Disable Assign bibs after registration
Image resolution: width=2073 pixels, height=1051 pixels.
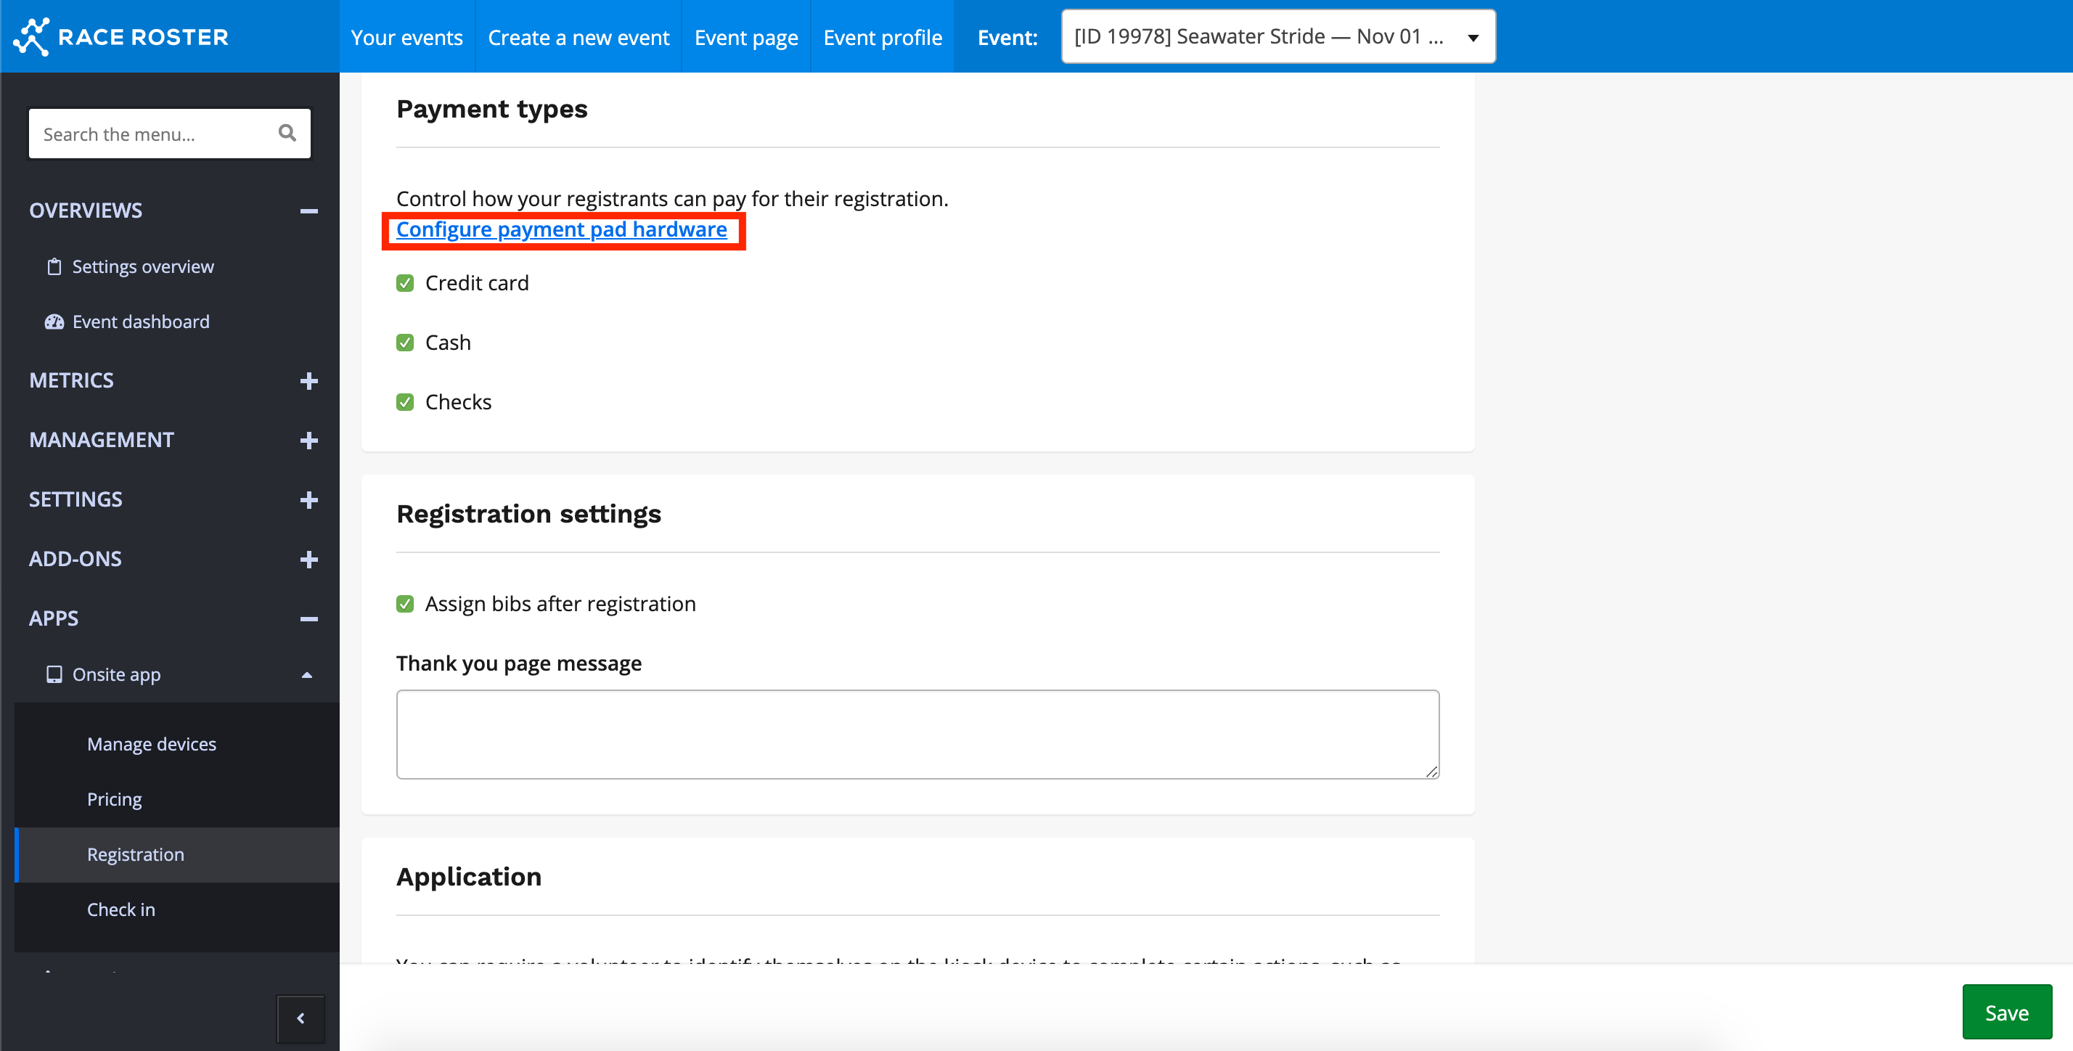[x=405, y=604]
